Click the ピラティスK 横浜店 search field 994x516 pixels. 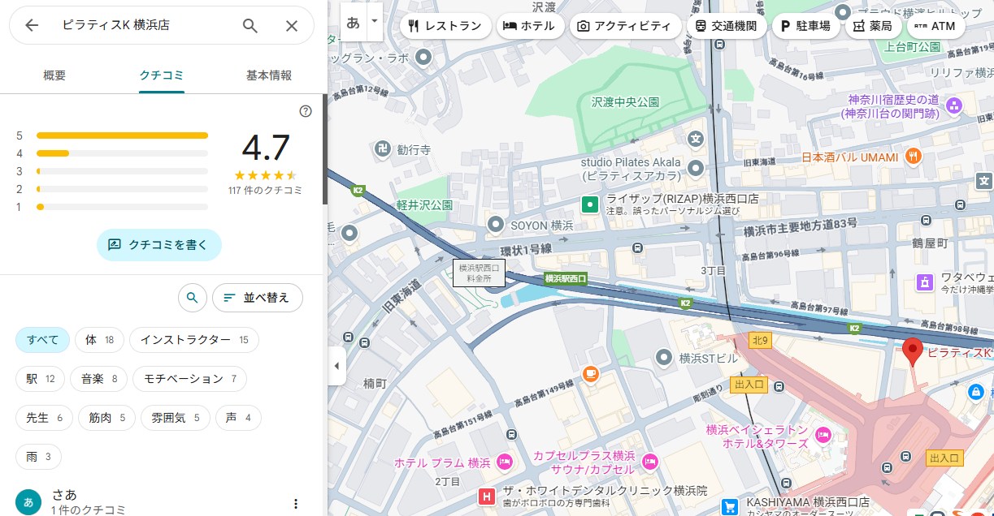click(x=138, y=25)
